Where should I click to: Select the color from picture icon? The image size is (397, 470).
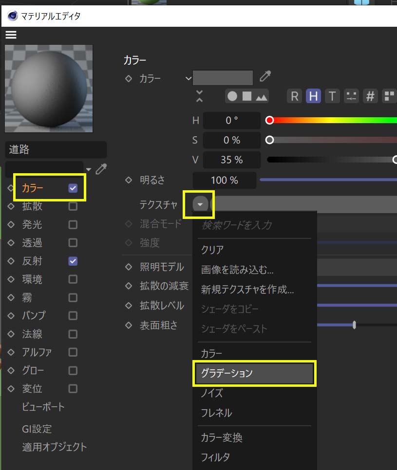coord(262,97)
